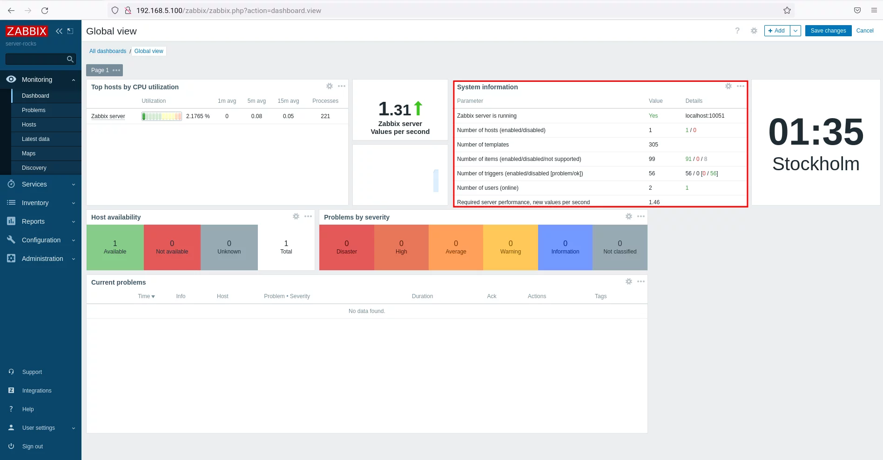Click Save changes button
Viewport: 883px width, 460px height.
828,31
